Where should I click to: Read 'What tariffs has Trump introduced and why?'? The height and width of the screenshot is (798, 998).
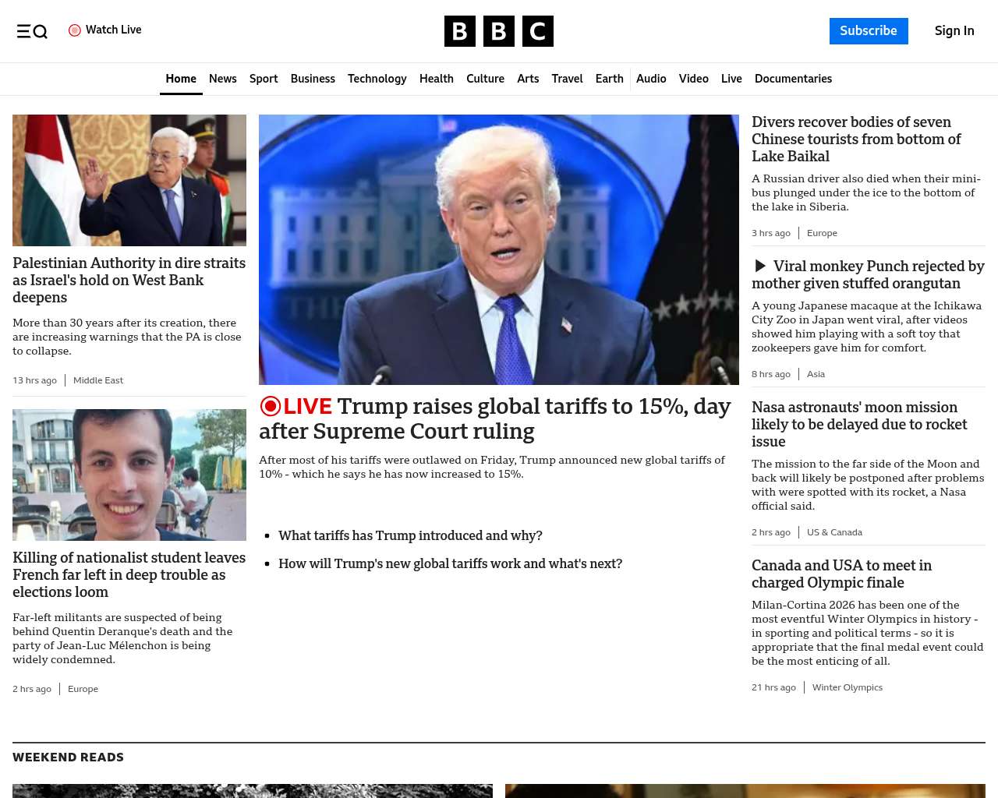[x=410, y=535]
